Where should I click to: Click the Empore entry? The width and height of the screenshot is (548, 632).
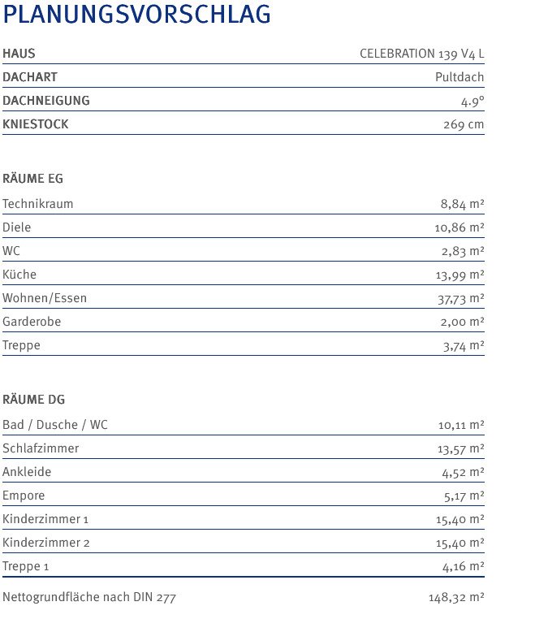pos(244,496)
